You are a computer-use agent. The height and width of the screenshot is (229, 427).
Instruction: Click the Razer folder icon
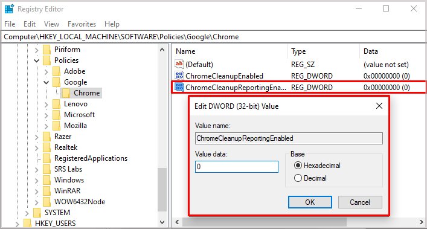click(47, 137)
